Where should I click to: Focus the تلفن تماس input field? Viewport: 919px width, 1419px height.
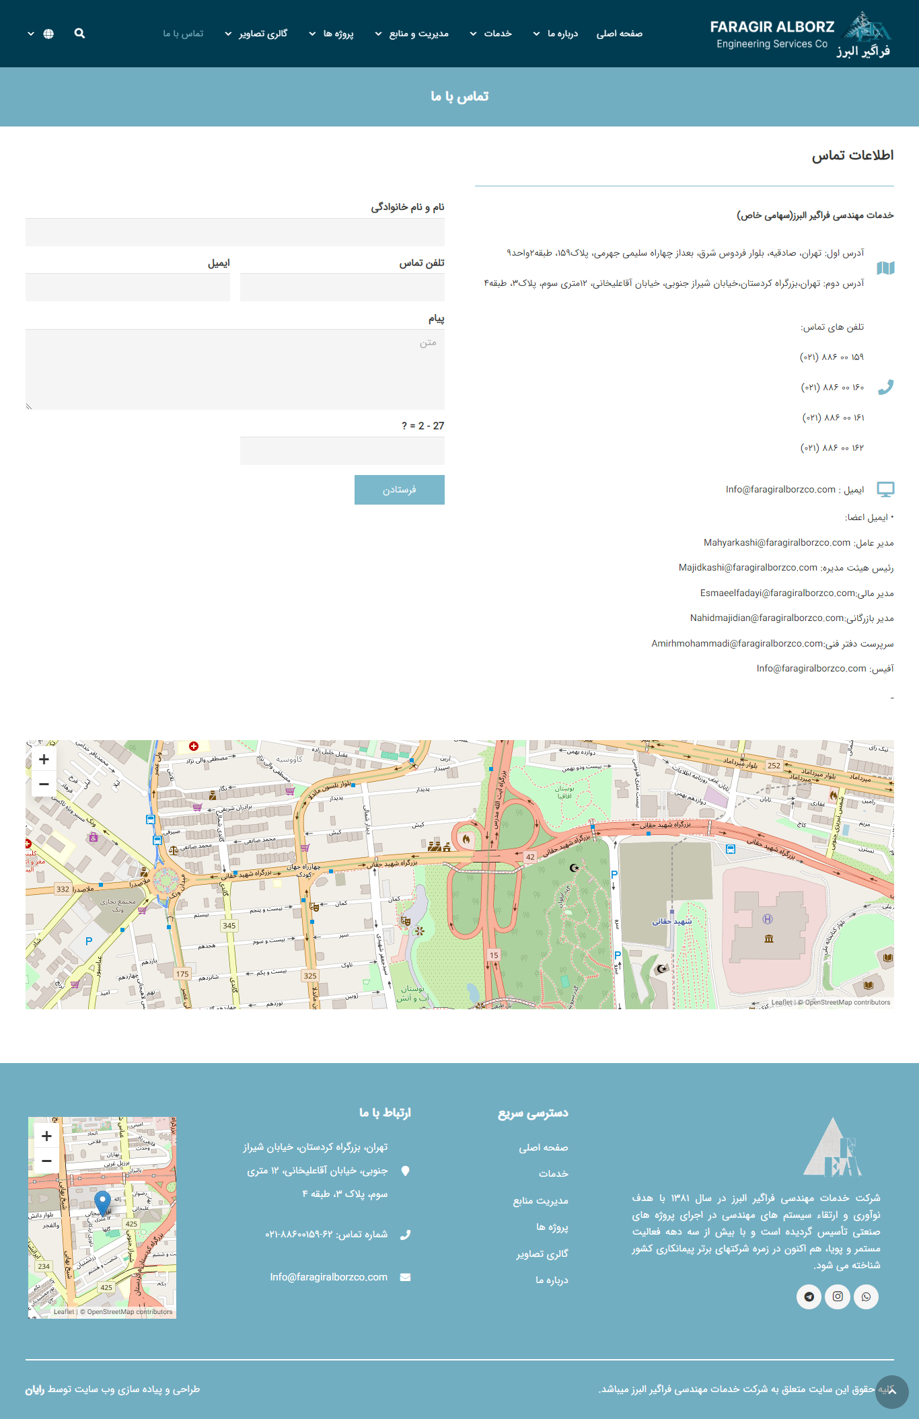click(x=342, y=287)
